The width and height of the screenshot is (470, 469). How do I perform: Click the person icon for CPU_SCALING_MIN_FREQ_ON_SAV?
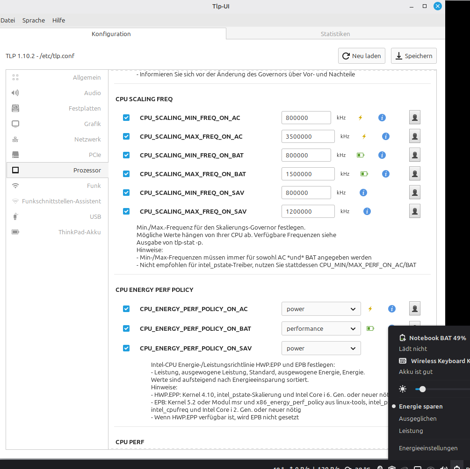(415, 193)
